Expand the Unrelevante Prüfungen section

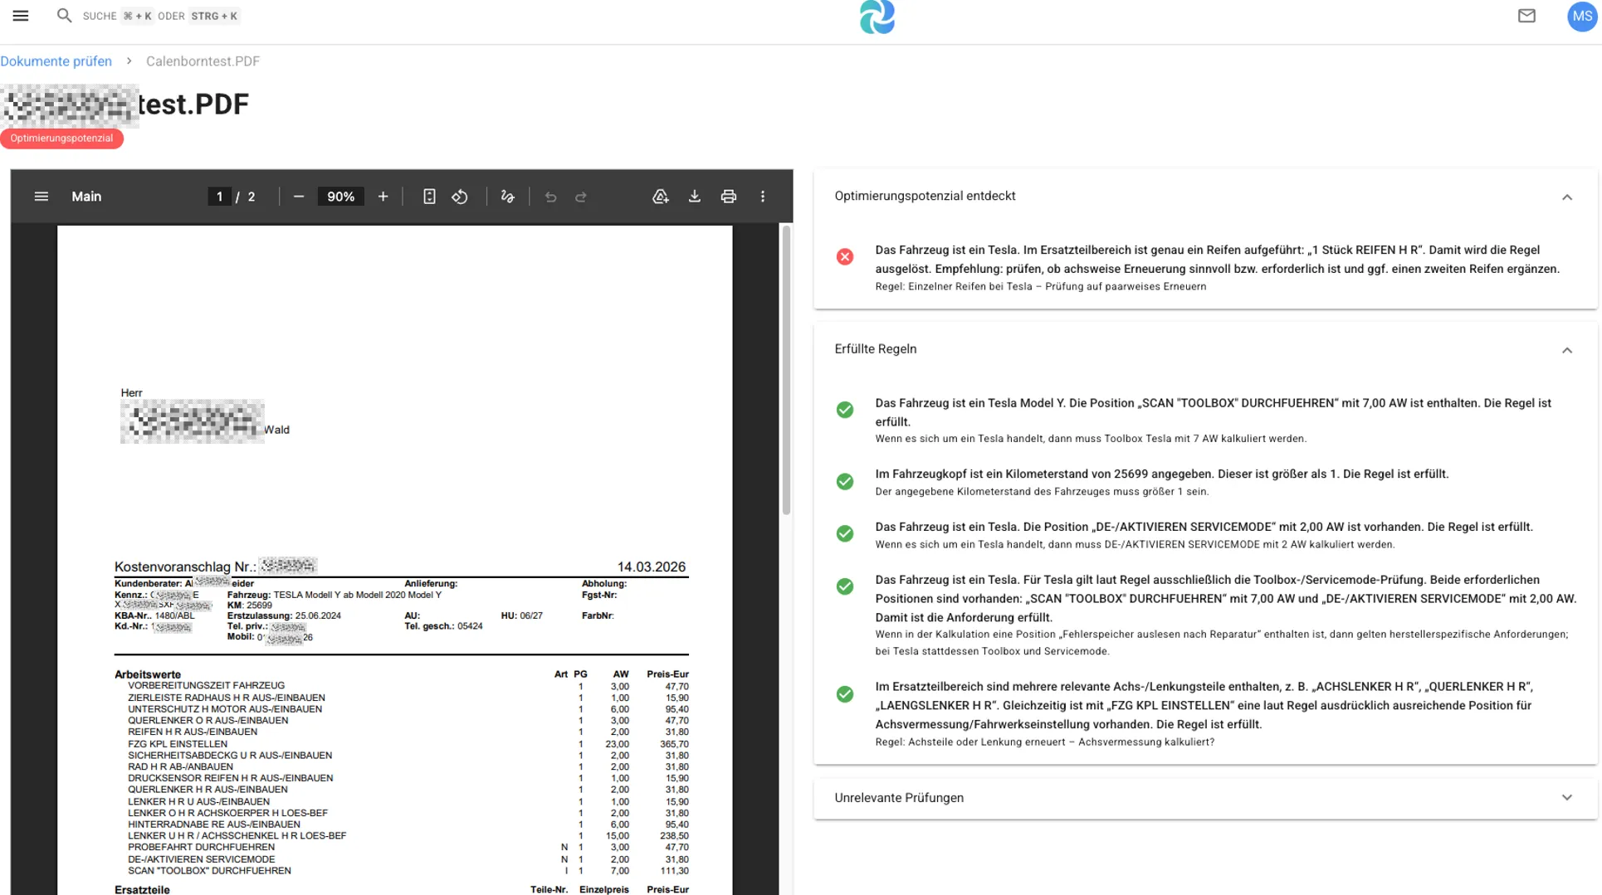1566,798
